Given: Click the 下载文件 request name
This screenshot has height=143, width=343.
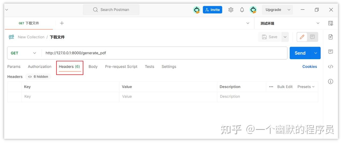Looking at the screenshot, I should point(57,37).
